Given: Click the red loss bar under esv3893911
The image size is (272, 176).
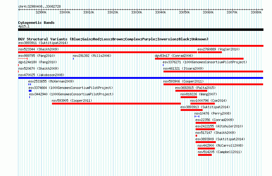Looking at the screenshot, I should (x=141, y=46).
